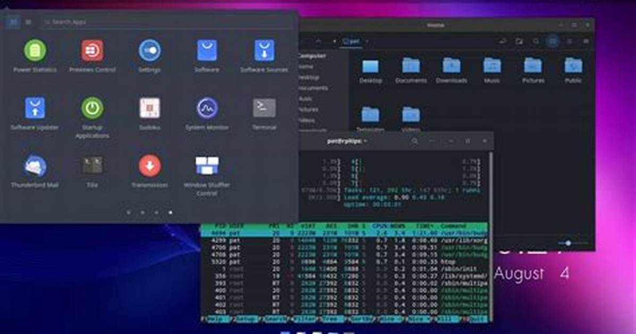The image size is (636, 334).
Task: Select icon view in file manager
Action: pos(553,41)
